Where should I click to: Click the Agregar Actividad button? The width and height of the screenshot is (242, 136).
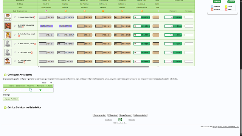11,99
